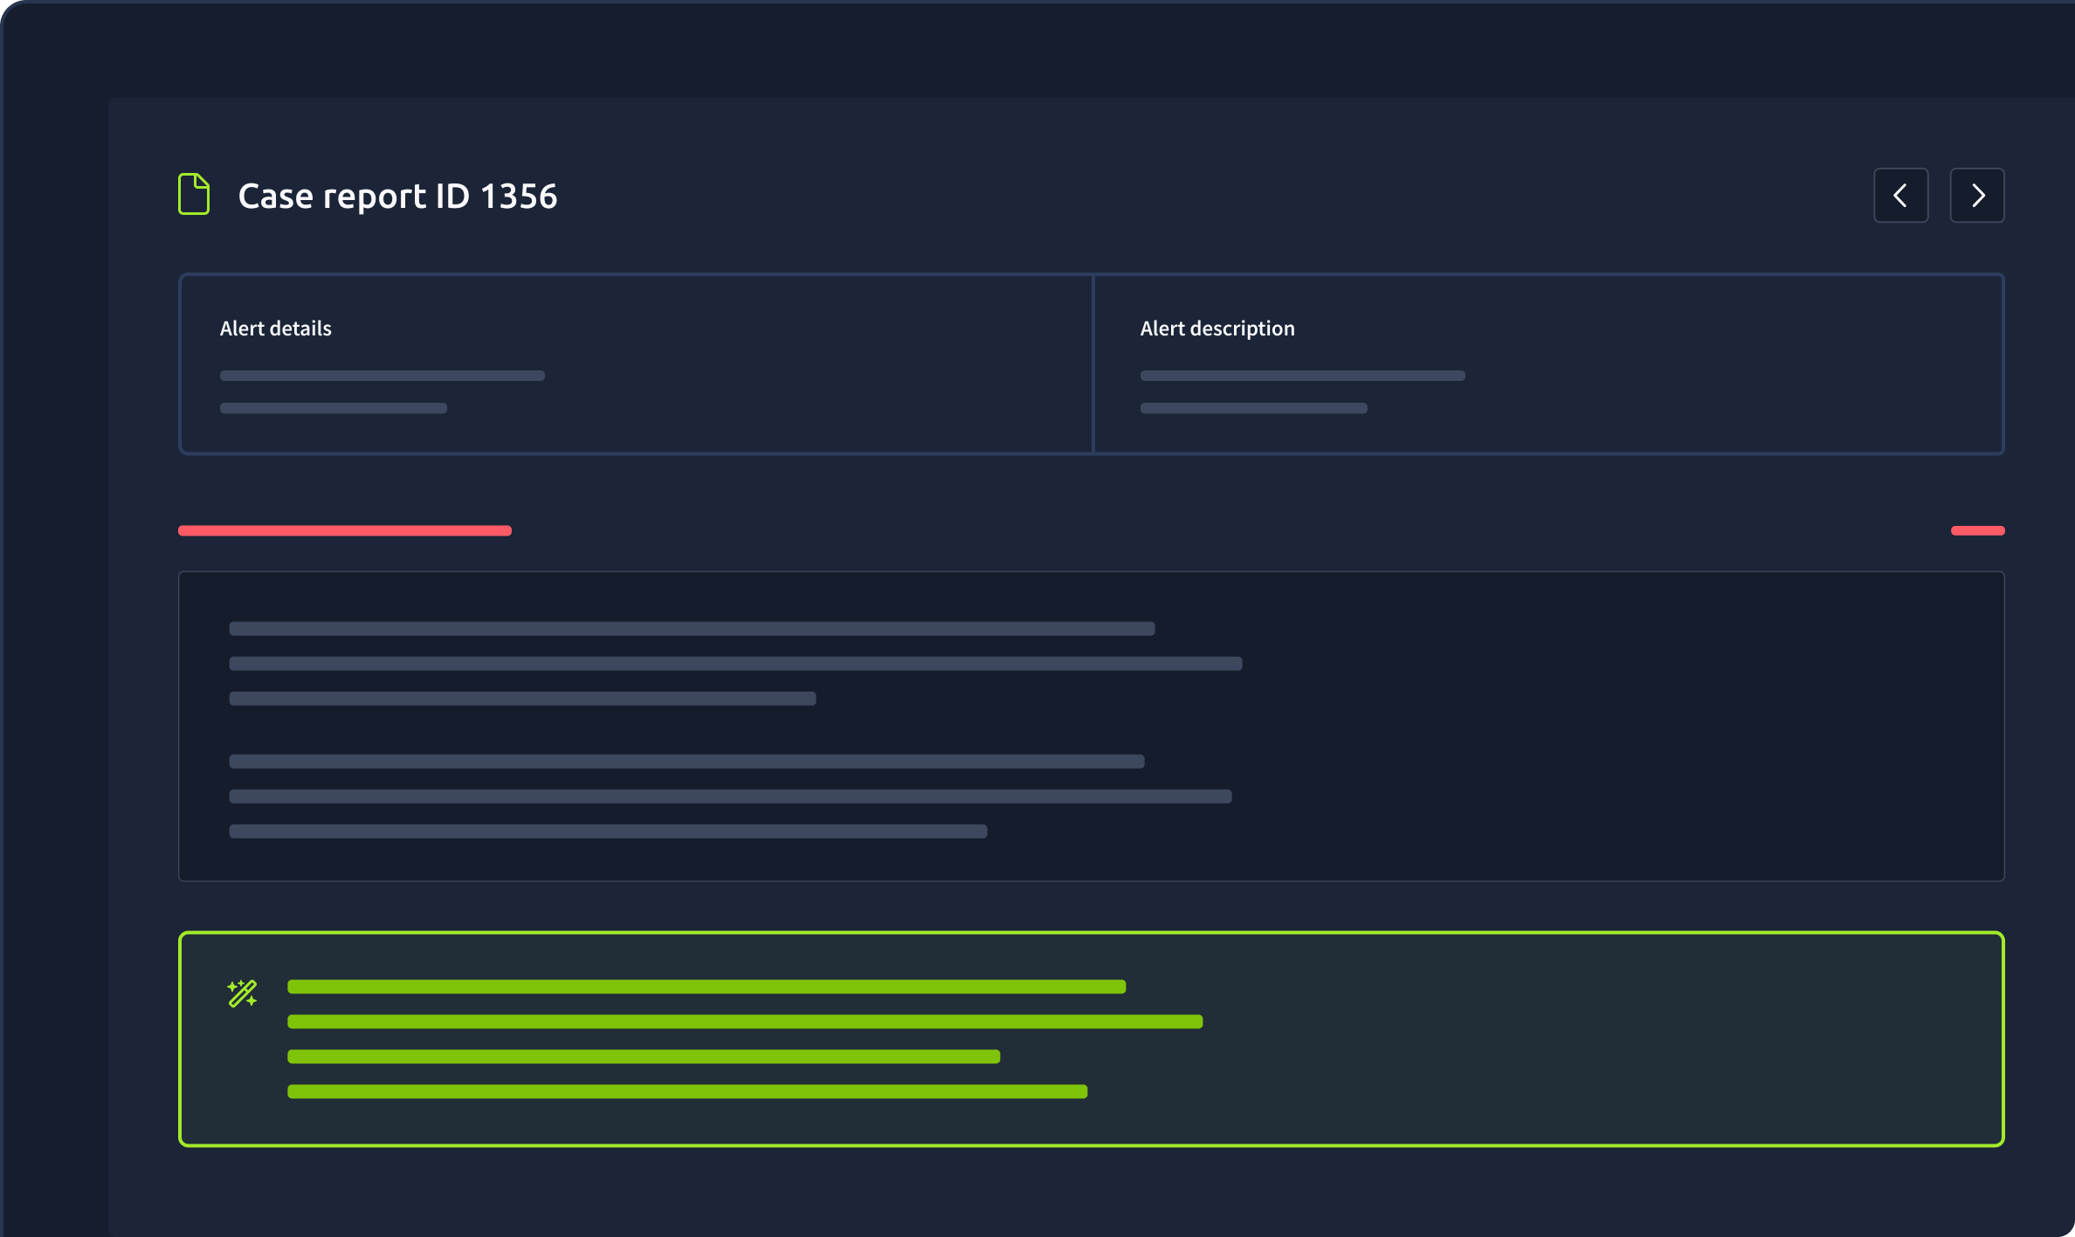Click the green document icon beside the title

(x=194, y=194)
